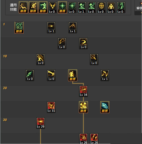Screen dimensions: 142x144
Task: Select the horizontal slash Lv 1 skill
Action: (x=51, y=28)
